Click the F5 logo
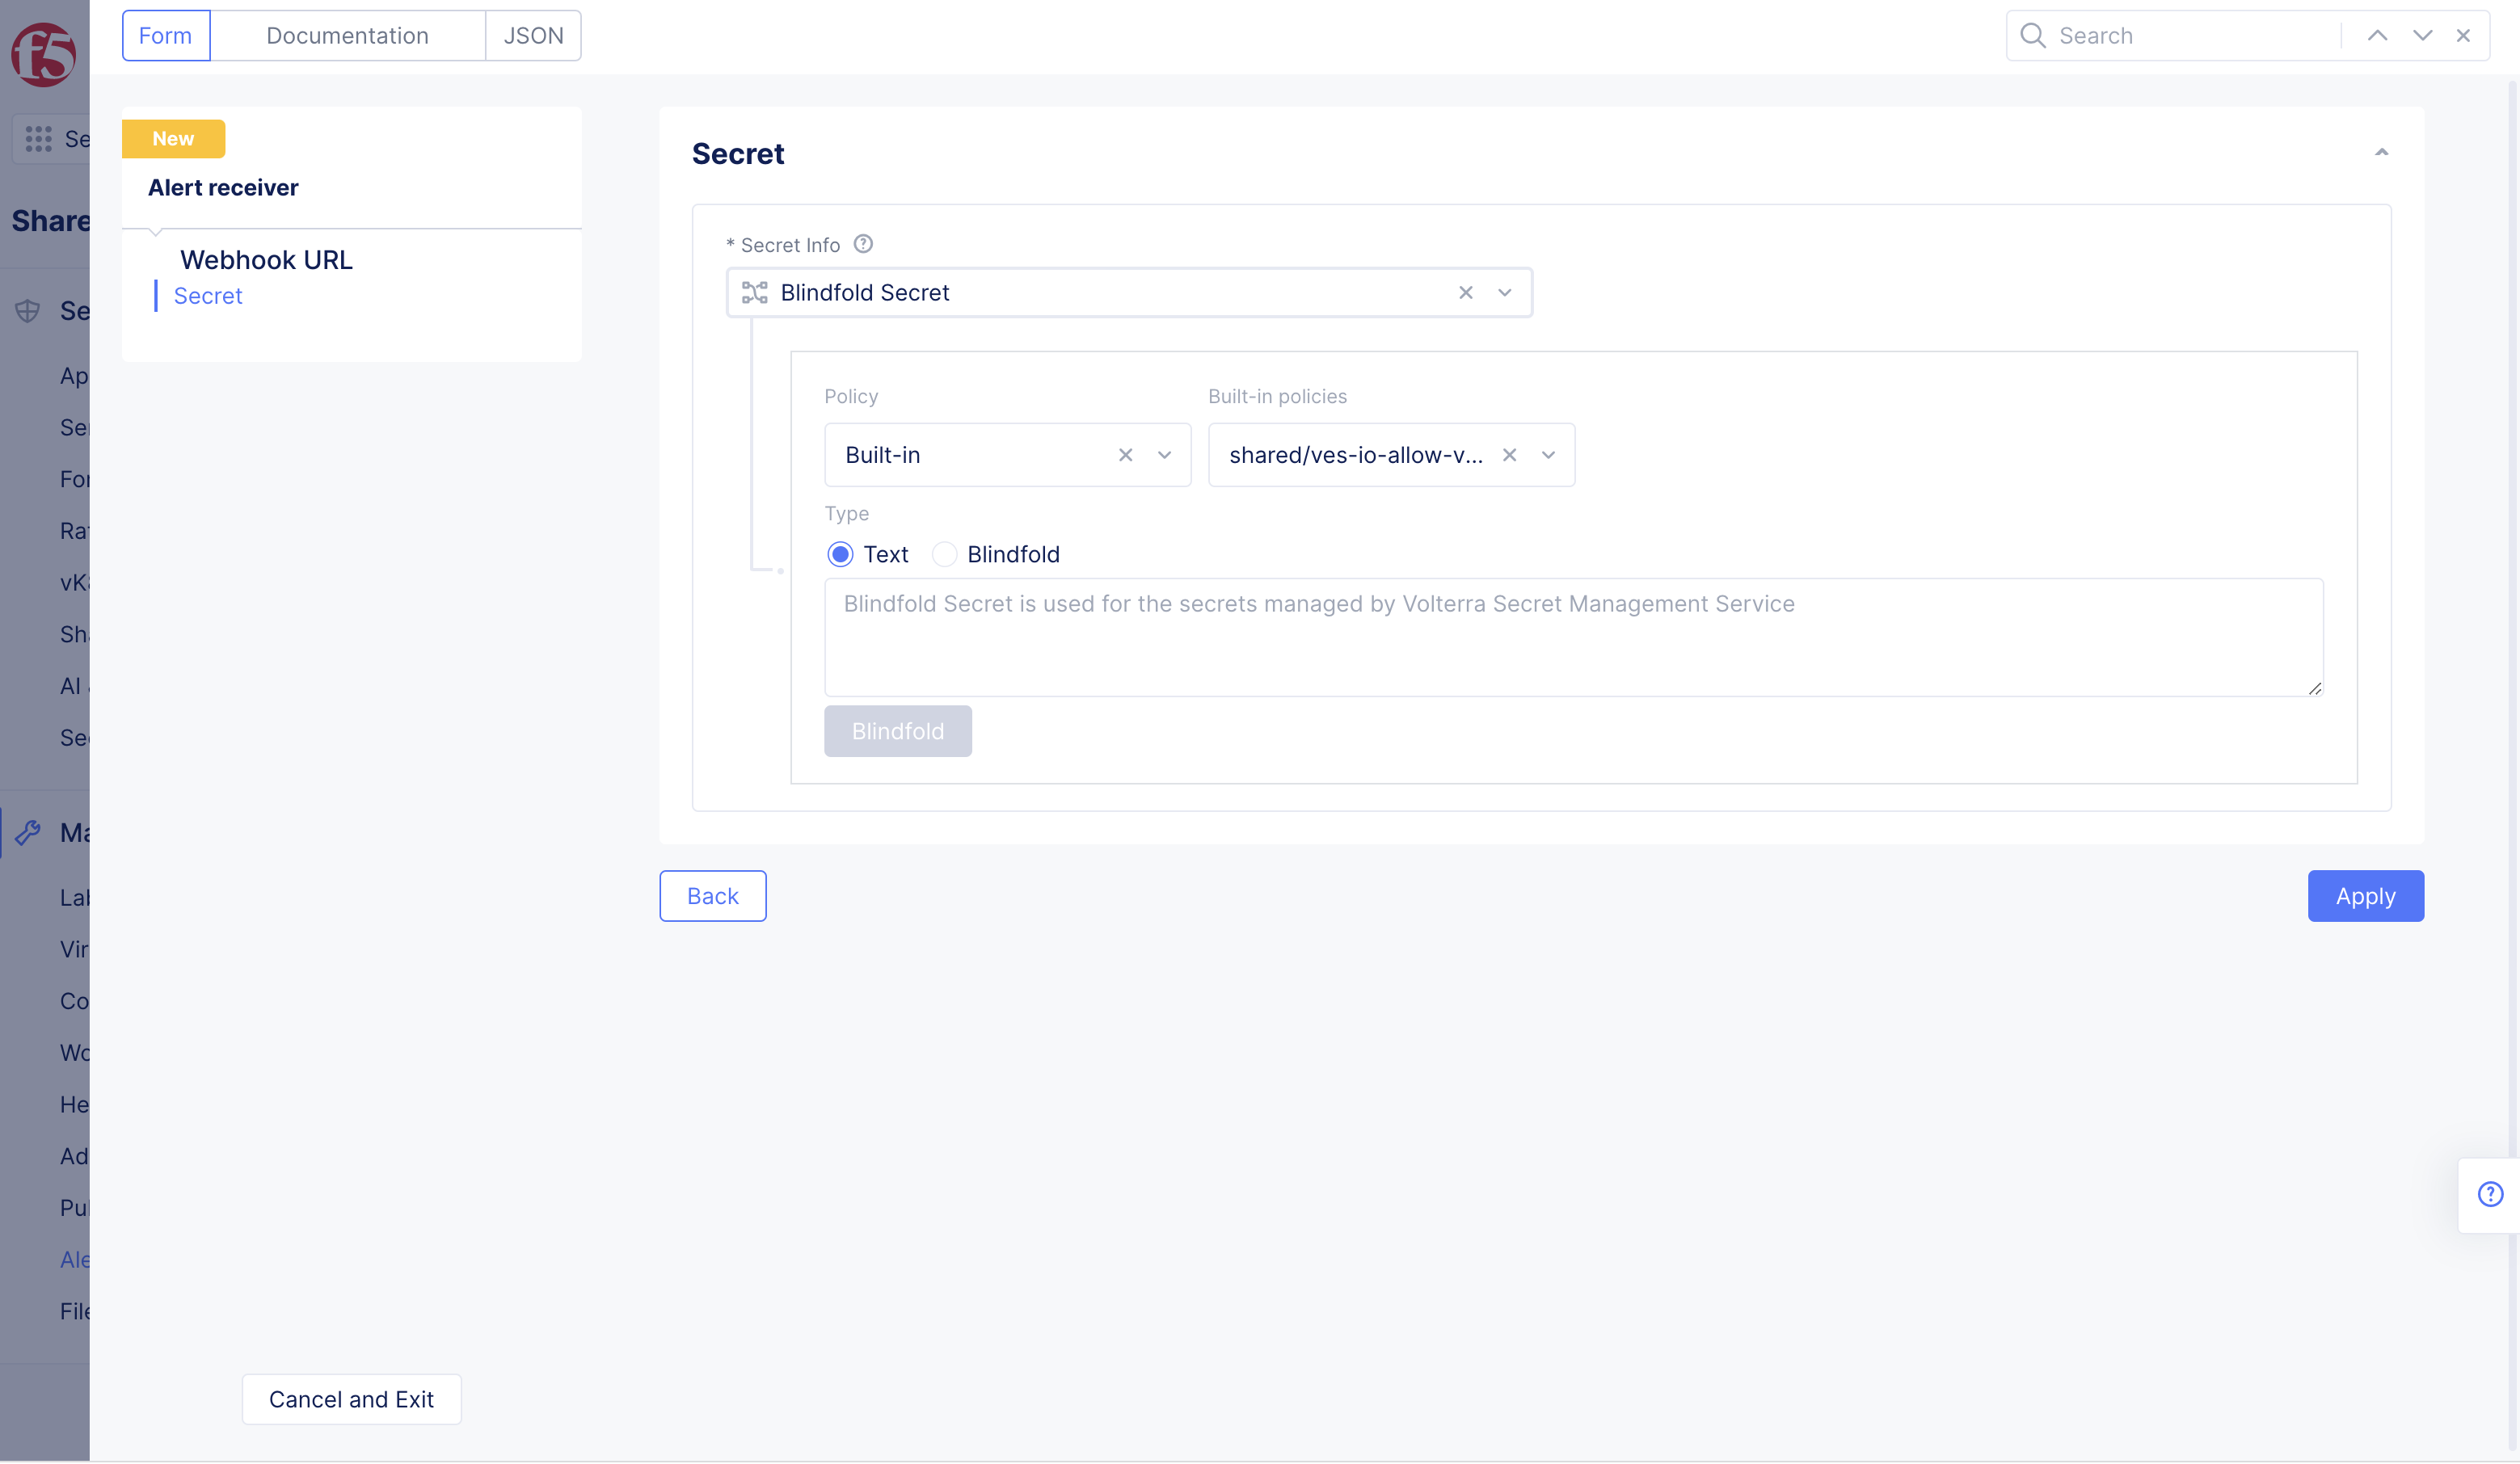 pos(42,55)
